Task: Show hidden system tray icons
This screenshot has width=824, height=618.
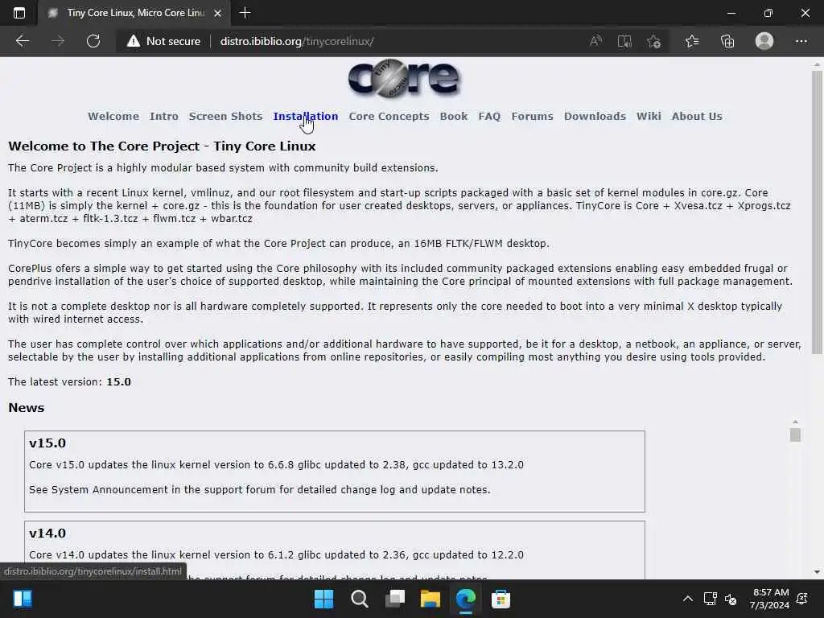Action: click(687, 599)
